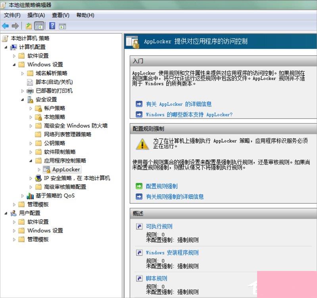
Task: Click the 计算机配置 computer icon
Action: click(14, 47)
